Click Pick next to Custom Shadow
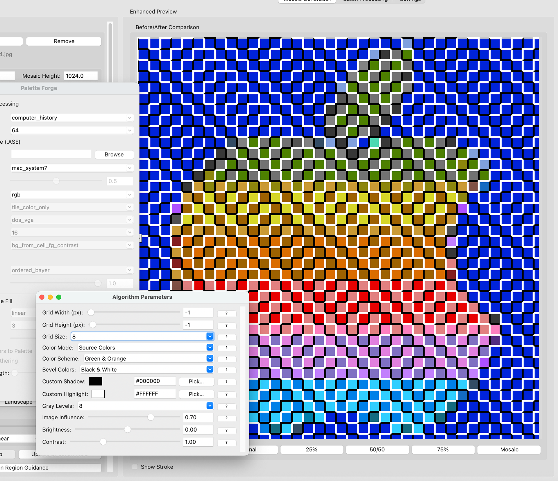This screenshot has height=481, width=558. click(196, 381)
